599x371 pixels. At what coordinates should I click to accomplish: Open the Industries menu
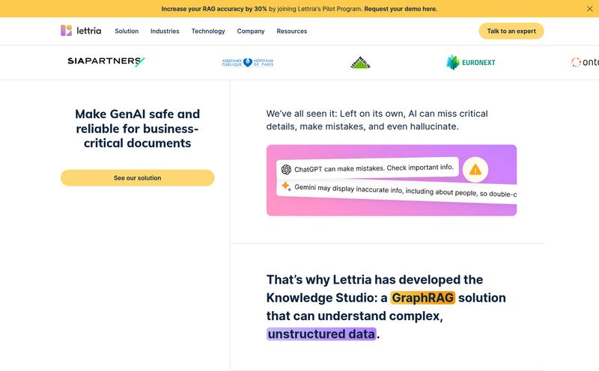pyautogui.click(x=165, y=31)
